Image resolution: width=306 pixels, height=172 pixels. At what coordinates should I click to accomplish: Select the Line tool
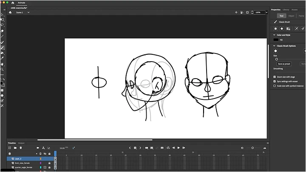coord(3,36)
